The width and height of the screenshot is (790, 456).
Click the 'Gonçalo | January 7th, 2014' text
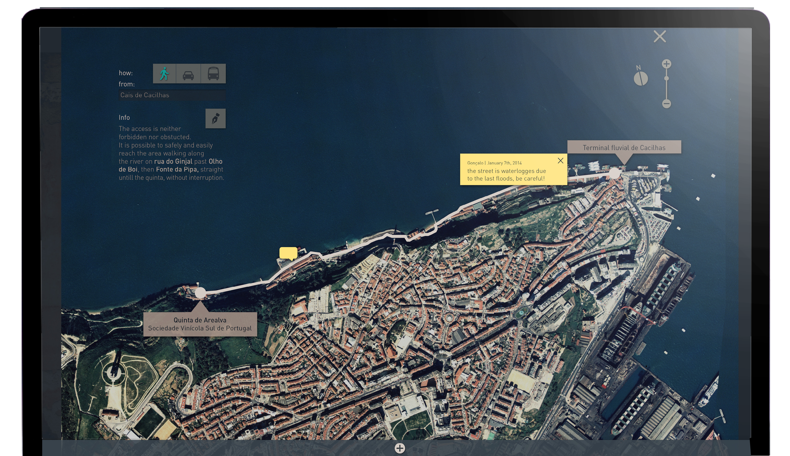click(494, 163)
